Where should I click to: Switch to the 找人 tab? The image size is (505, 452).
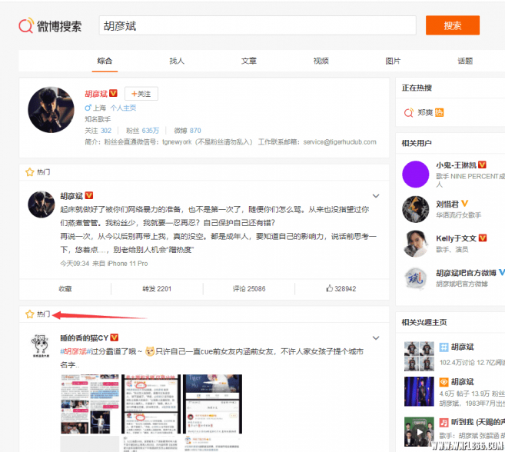177,61
